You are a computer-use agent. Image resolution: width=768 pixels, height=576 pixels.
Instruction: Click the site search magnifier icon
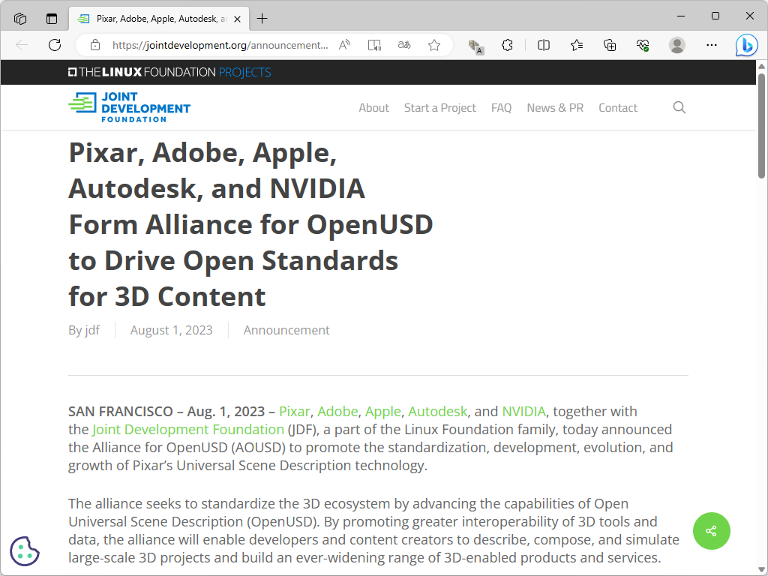coord(679,107)
